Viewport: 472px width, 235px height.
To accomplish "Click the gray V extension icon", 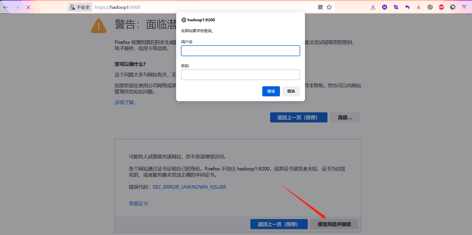I will point(464,7).
